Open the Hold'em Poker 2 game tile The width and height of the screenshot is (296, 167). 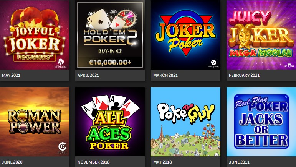[x=110, y=35]
